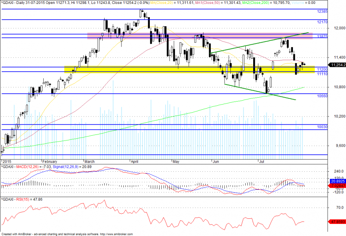This screenshot has width=346, height=236.
Task: Click the 12,000 price axis value
Action: 340,28
